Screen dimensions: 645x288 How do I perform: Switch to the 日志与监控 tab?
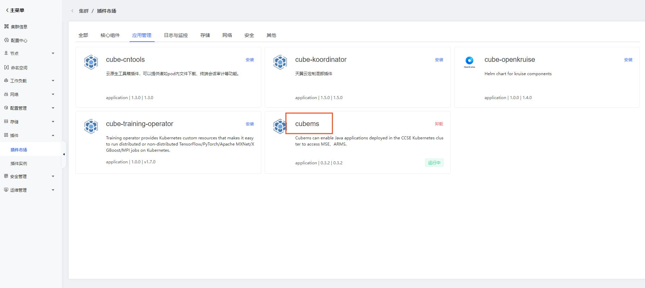tap(176, 35)
